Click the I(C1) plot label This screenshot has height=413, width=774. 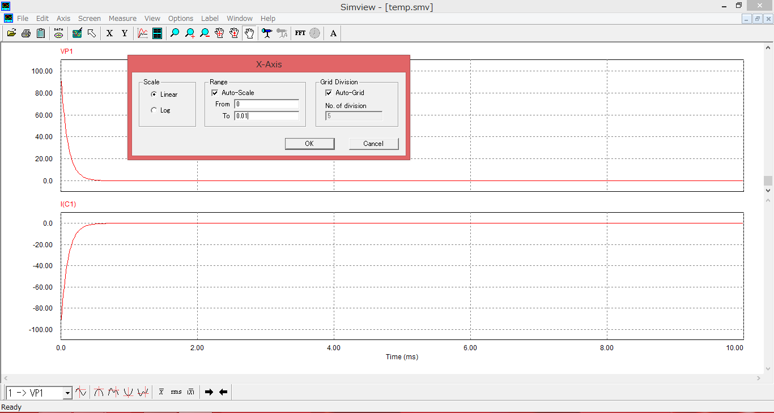pos(68,204)
